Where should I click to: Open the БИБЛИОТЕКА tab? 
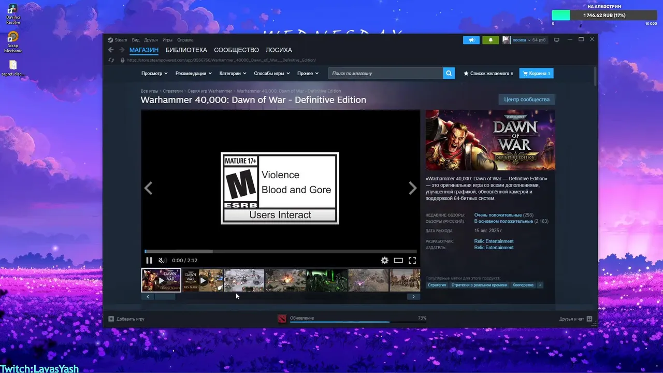(x=186, y=50)
